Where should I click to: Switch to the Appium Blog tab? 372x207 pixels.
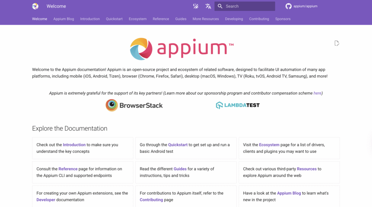coord(64,19)
